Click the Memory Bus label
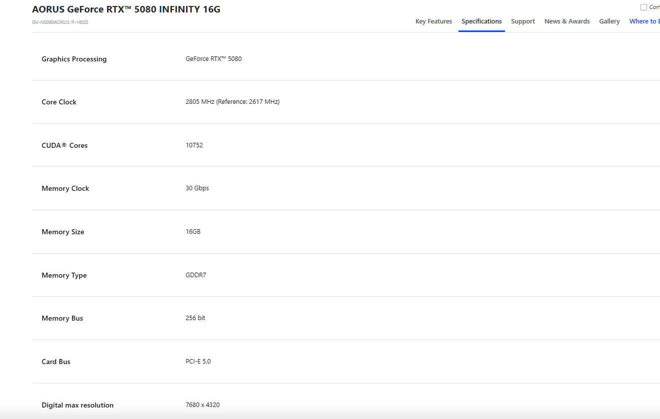Image resolution: width=660 pixels, height=419 pixels. pyautogui.click(x=62, y=318)
